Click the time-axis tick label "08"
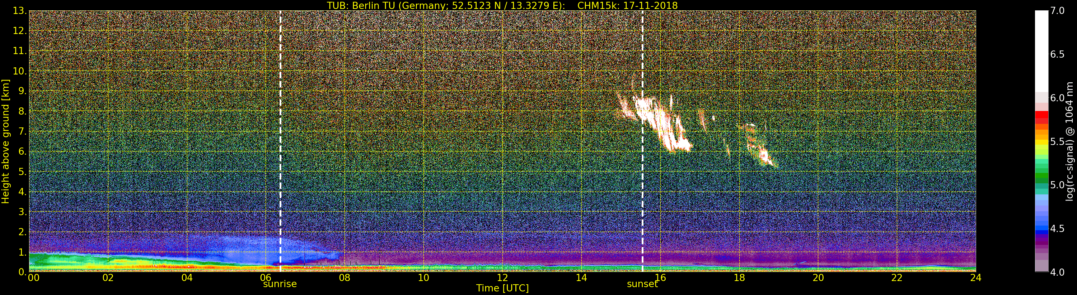Viewport: 1077px width, 295px height. [x=345, y=278]
